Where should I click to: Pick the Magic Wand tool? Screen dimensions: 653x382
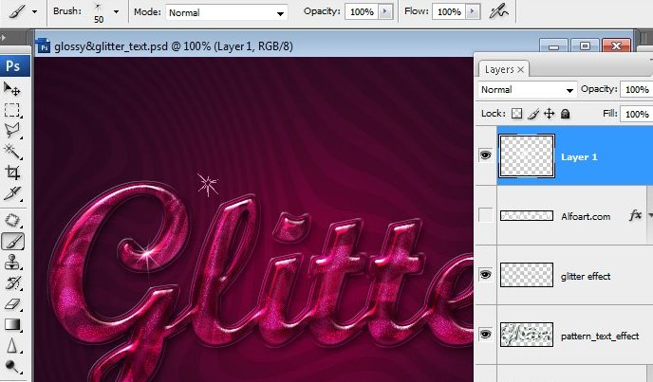pos(14,152)
